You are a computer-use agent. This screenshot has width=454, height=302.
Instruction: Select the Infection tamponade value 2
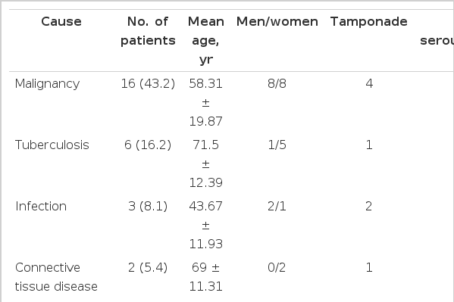pyautogui.click(x=369, y=206)
